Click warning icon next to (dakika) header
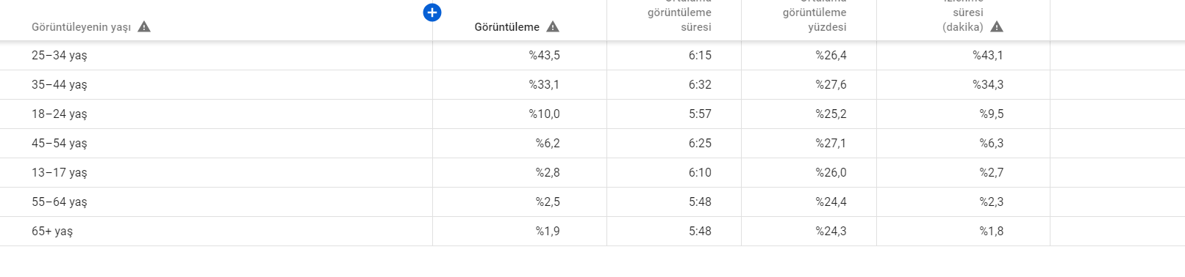This screenshot has height=277, width=1185. pos(997,27)
